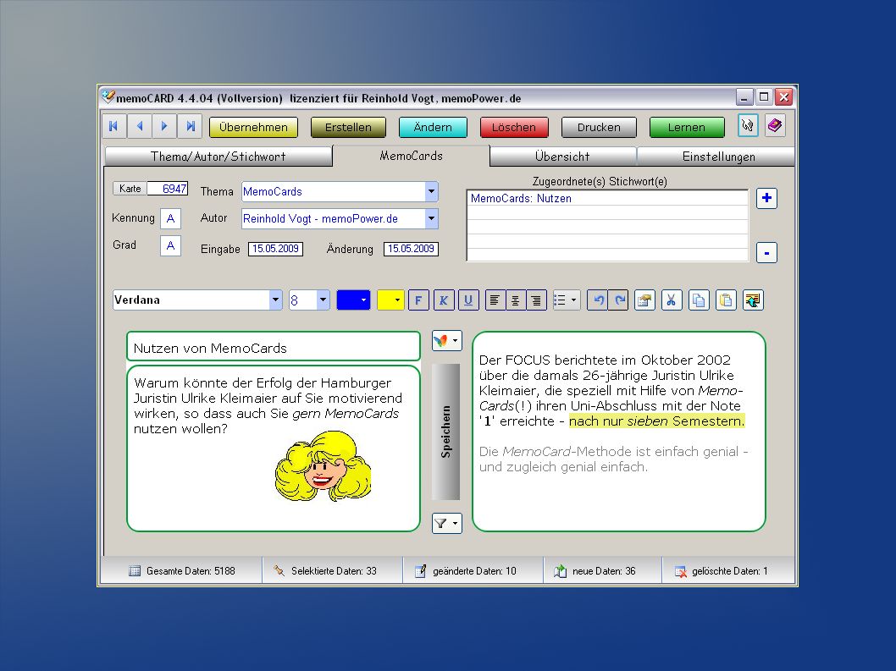The width and height of the screenshot is (896, 671).
Task: Go to the previous card
Action: coord(140,126)
